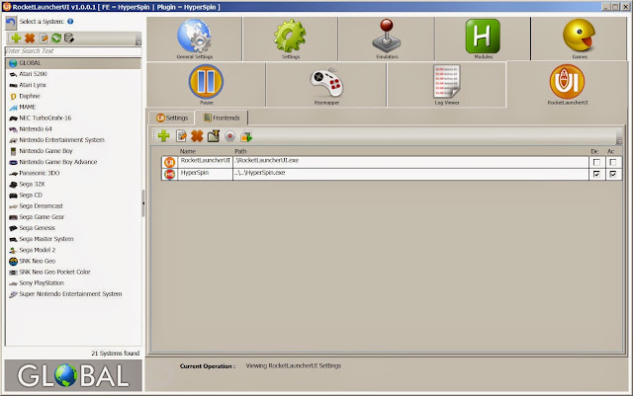Click the database edit icon in sidebar toolbar
The image size is (633, 396).
[69, 39]
